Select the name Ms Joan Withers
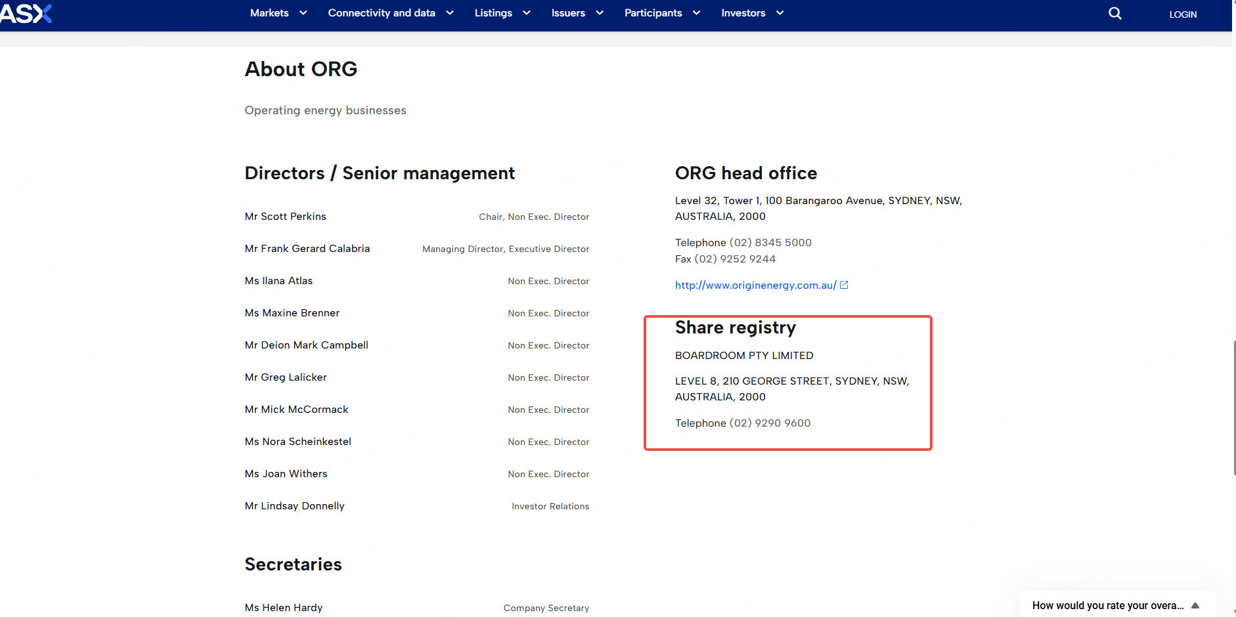1236x617 pixels. [x=286, y=474]
